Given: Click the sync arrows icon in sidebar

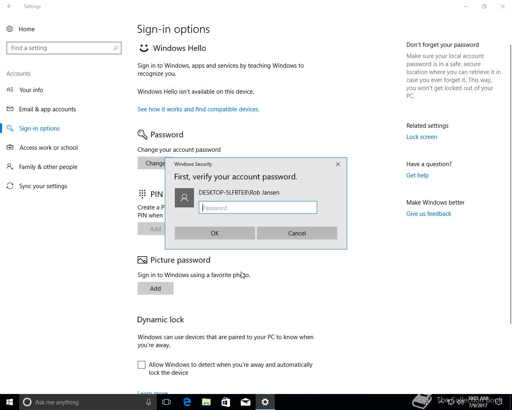Looking at the screenshot, I should 10,186.
